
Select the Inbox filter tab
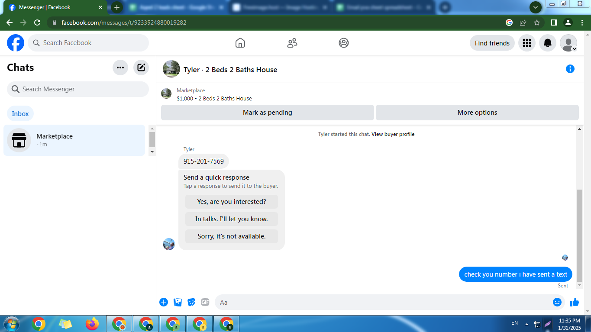coord(20,114)
